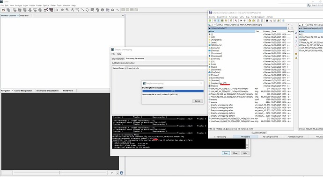Viewport: 323px width, 177px height.
Task: Switch to Thumbnails view icon in Total Commander
Action: [222, 21]
